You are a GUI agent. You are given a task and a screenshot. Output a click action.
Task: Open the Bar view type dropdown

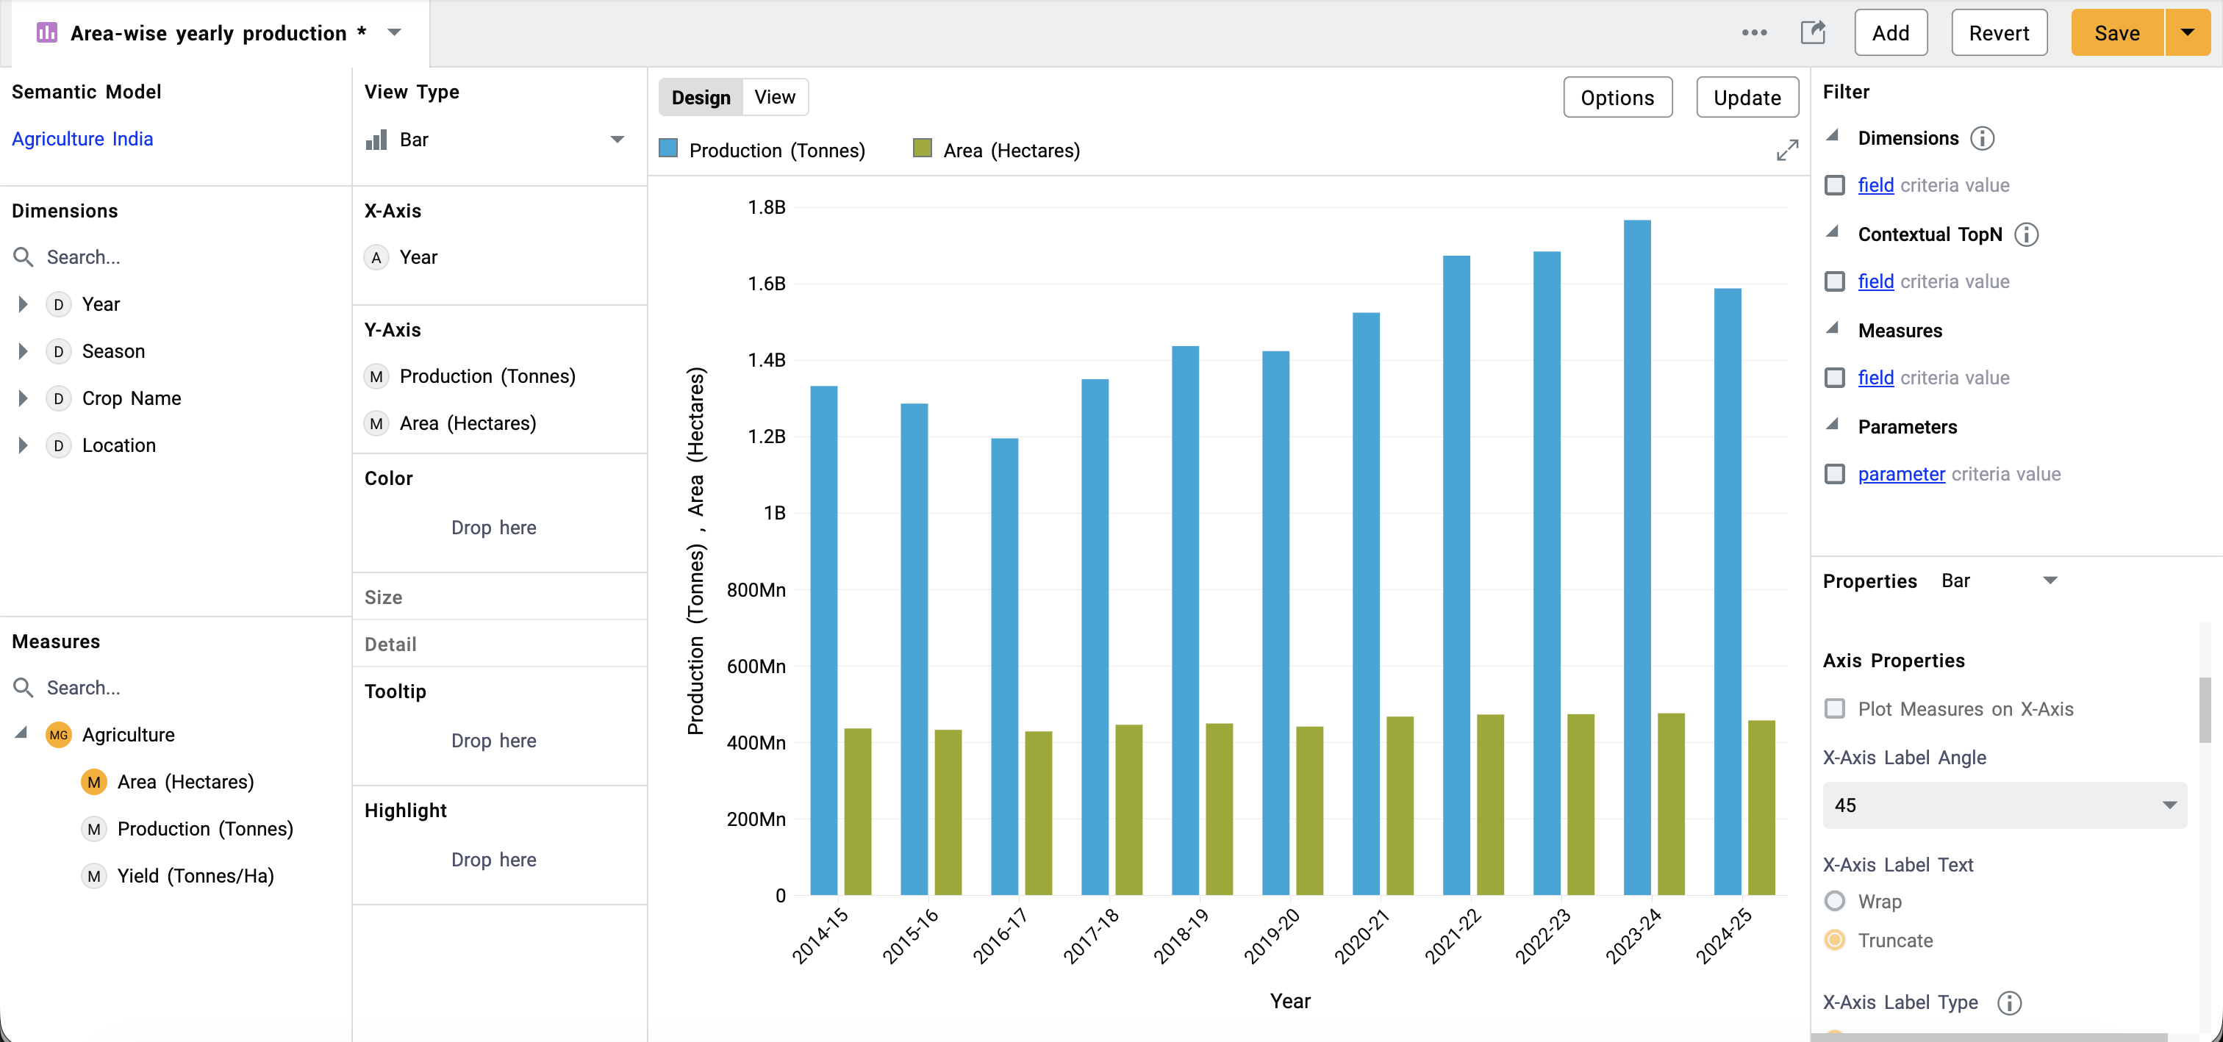495,140
